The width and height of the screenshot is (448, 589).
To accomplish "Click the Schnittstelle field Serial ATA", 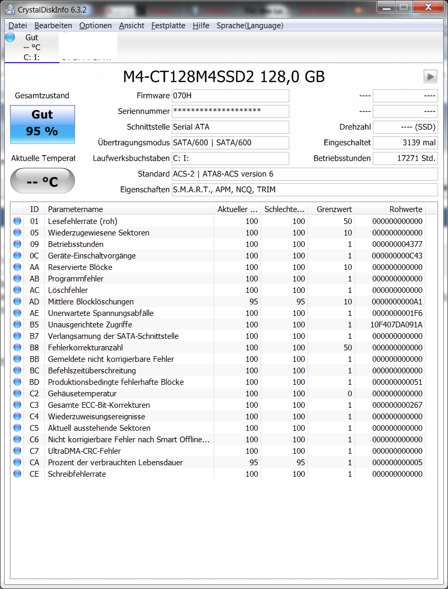I will pos(231,127).
